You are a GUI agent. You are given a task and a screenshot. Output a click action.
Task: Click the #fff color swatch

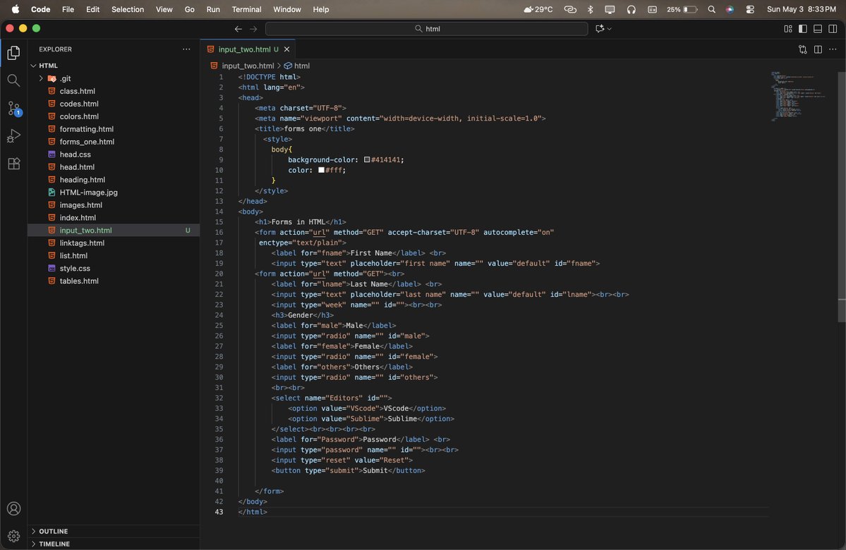tap(321, 170)
